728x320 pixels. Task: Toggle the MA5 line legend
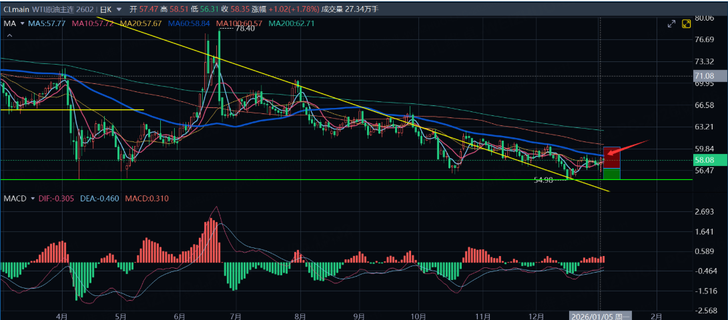pyautogui.click(x=47, y=23)
